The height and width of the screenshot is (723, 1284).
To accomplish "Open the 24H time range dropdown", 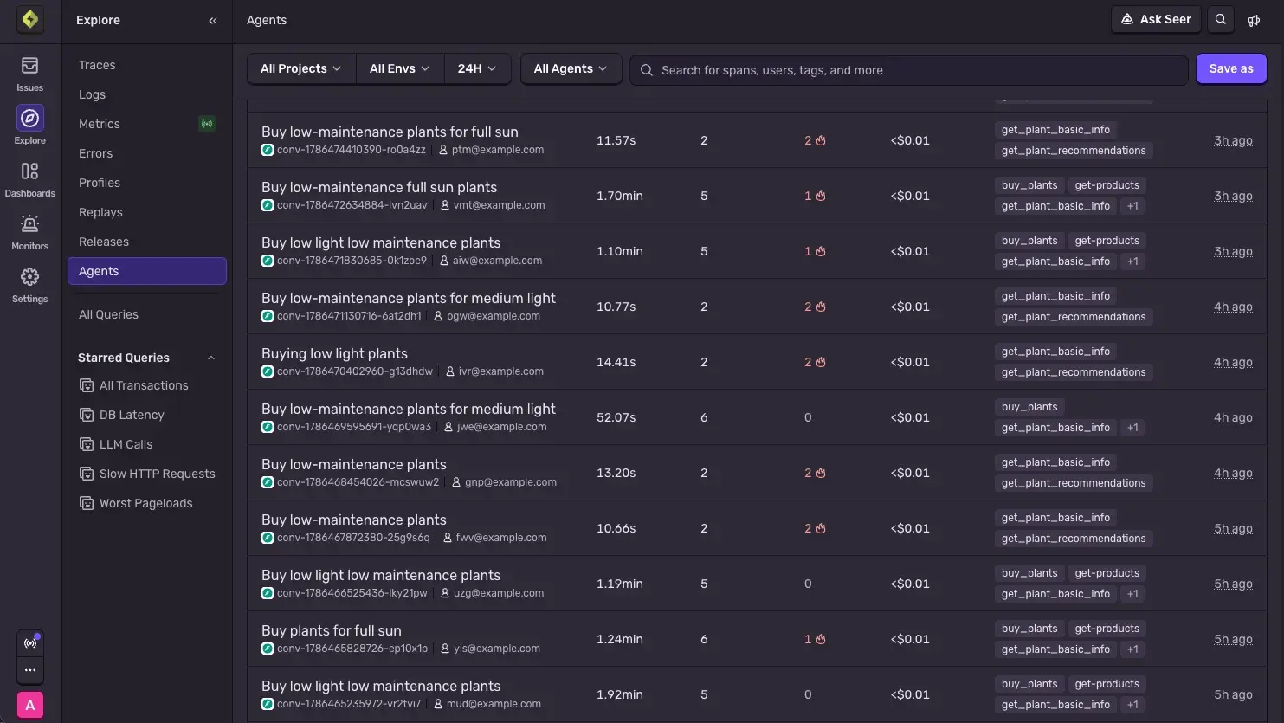I will point(477,68).
